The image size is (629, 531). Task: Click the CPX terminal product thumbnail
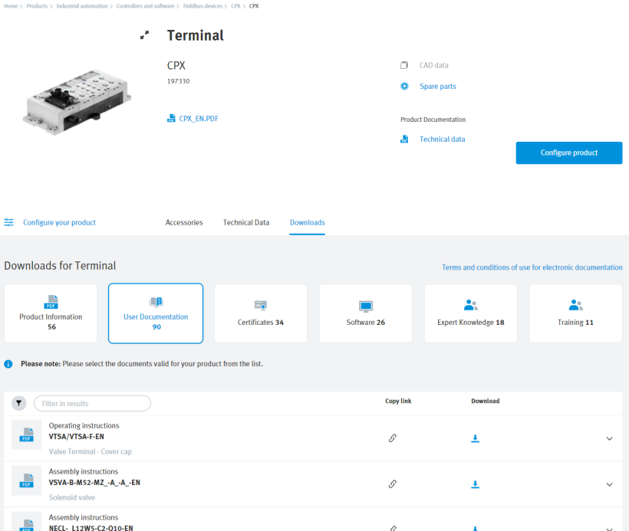(77, 103)
